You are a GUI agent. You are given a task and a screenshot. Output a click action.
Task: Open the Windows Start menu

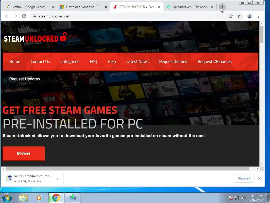7,198
